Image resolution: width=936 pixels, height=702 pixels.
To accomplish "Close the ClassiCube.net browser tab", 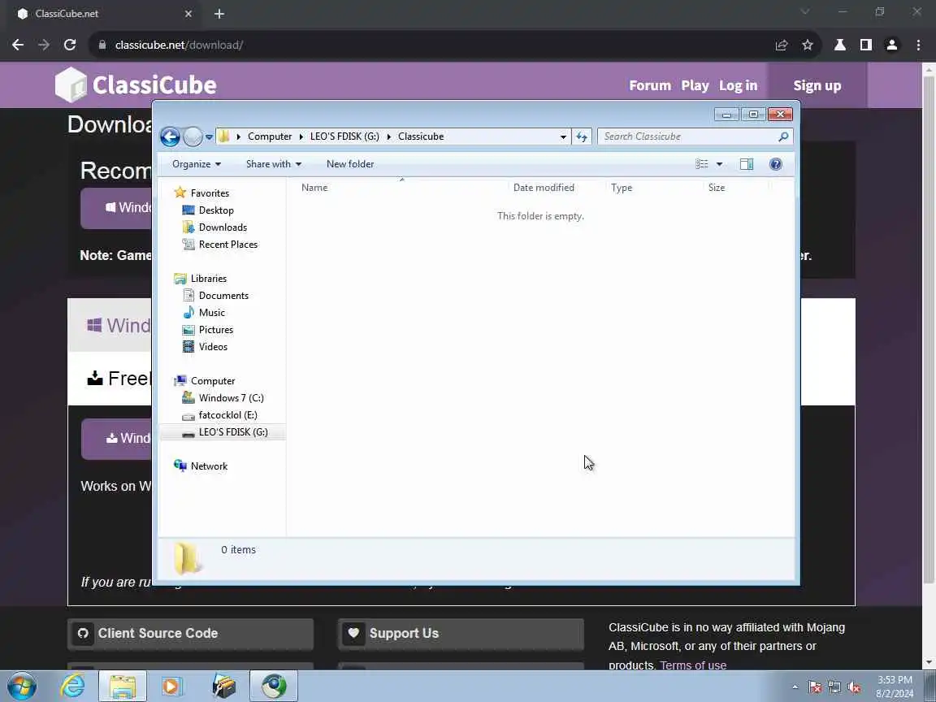I will (x=188, y=13).
